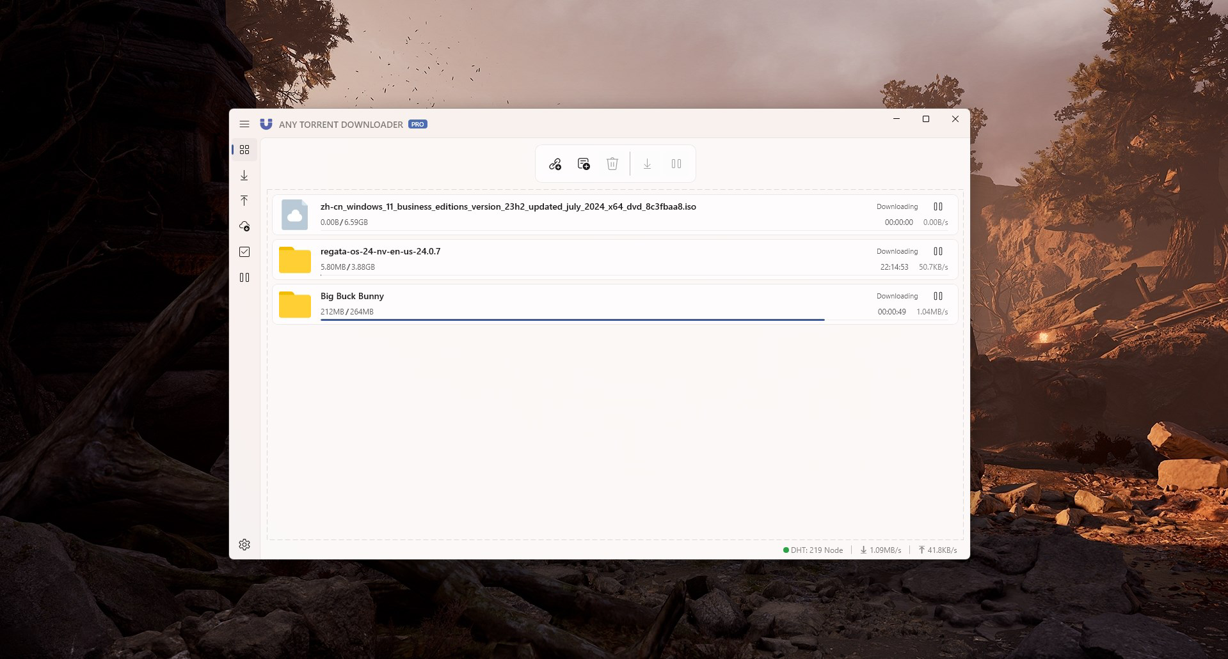
Task: Open the hamburger menu
Action: [244, 124]
